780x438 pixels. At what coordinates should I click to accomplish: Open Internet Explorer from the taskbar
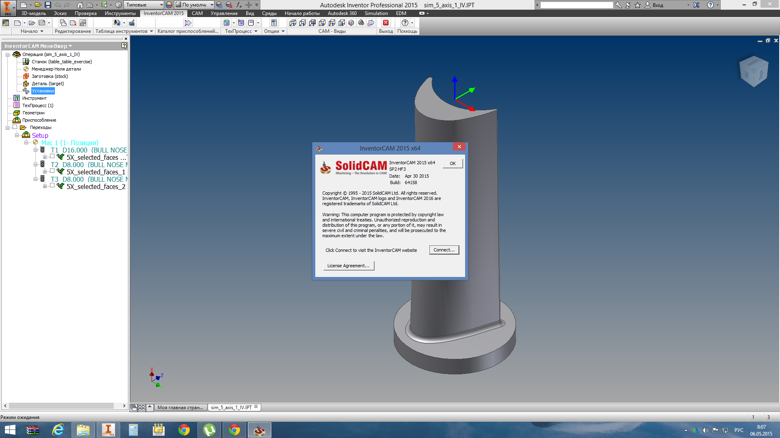(58, 430)
